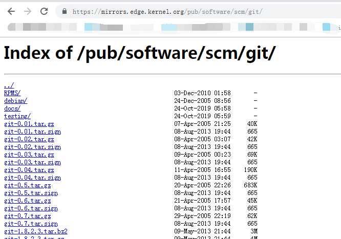Select the 62K file size
This screenshot has width=341, height=239.
pyautogui.click(x=252, y=216)
